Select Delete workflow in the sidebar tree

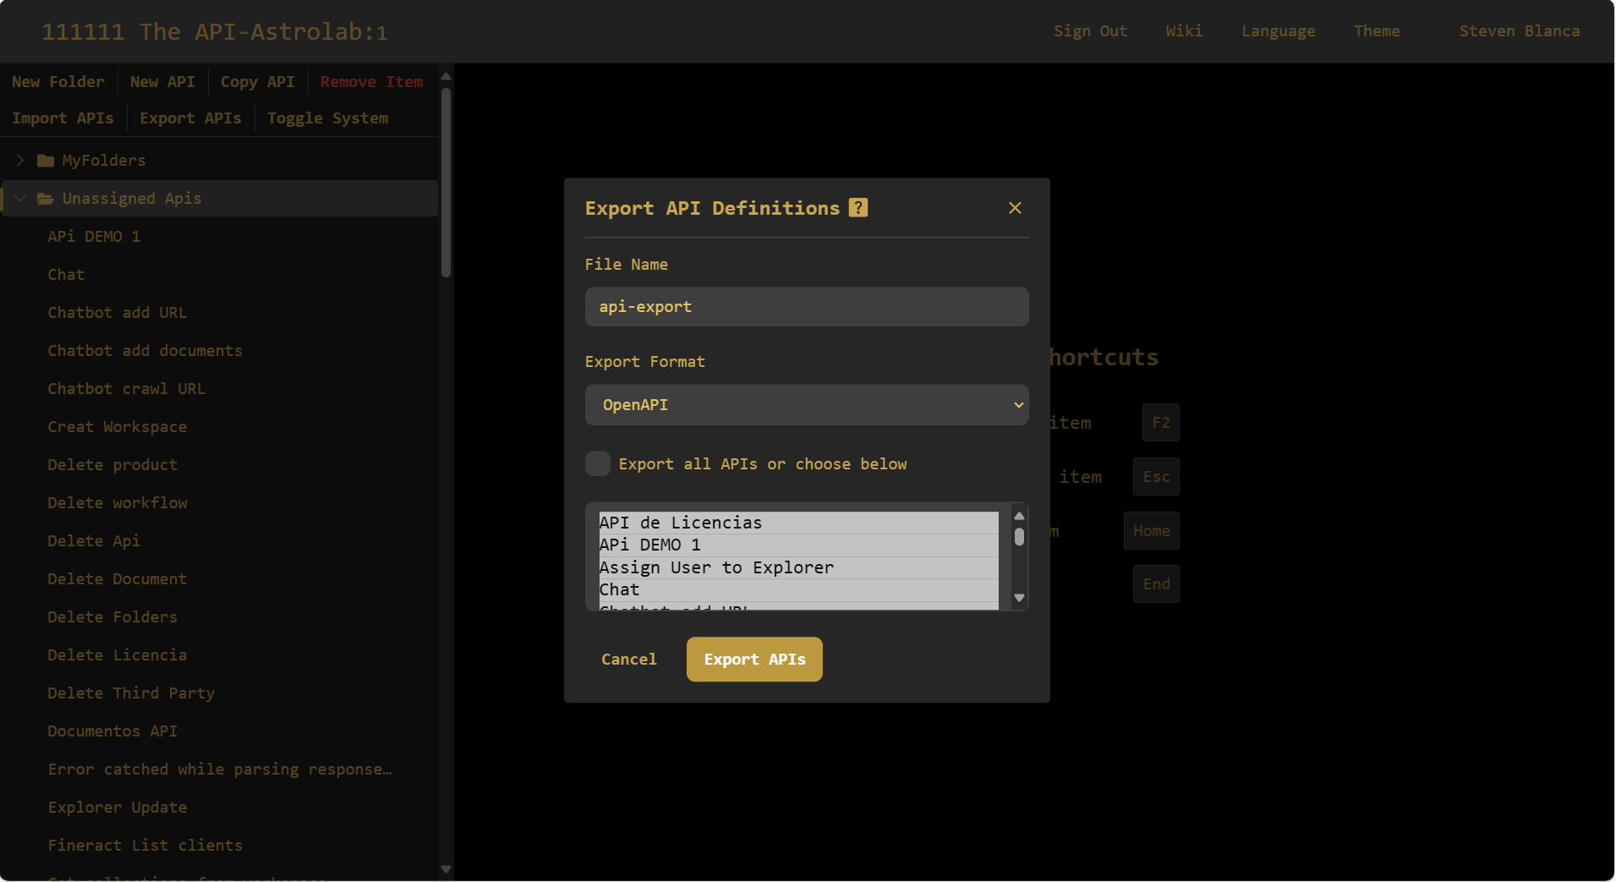click(x=118, y=502)
